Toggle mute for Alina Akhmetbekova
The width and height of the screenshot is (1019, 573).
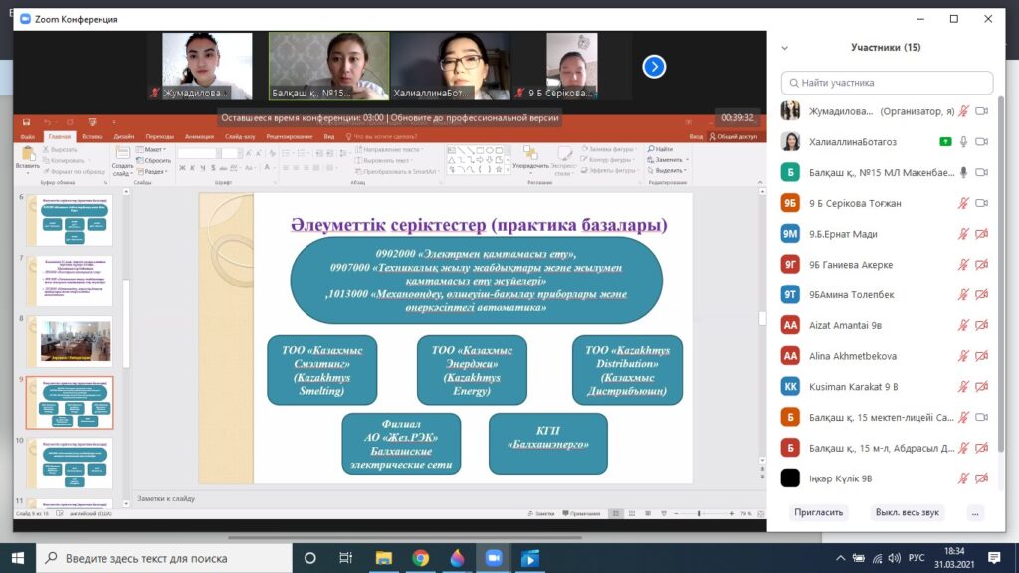[x=963, y=355]
